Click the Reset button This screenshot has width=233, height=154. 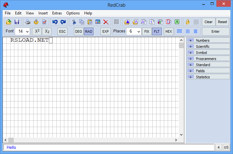pos(222,22)
